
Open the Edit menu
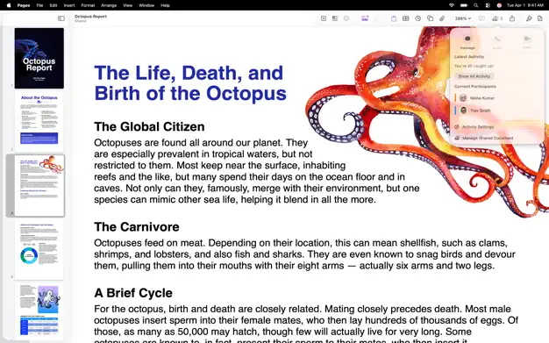[x=53, y=5]
